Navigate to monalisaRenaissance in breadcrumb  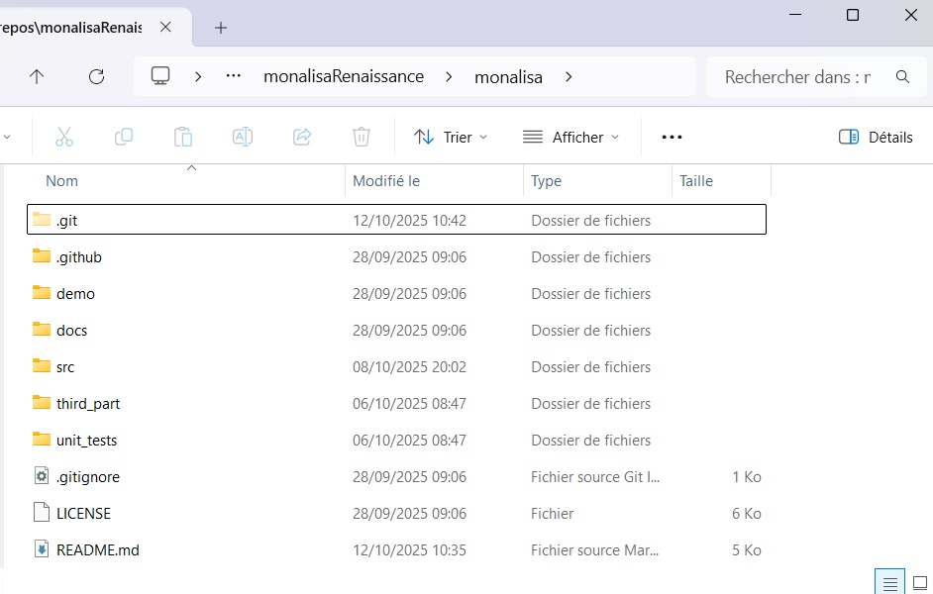(x=343, y=76)
